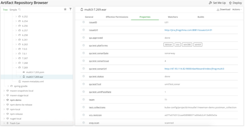Click the 6.252 folder icon
The width and height of the screenshot is (245, 127).
[x=19, y=17]
